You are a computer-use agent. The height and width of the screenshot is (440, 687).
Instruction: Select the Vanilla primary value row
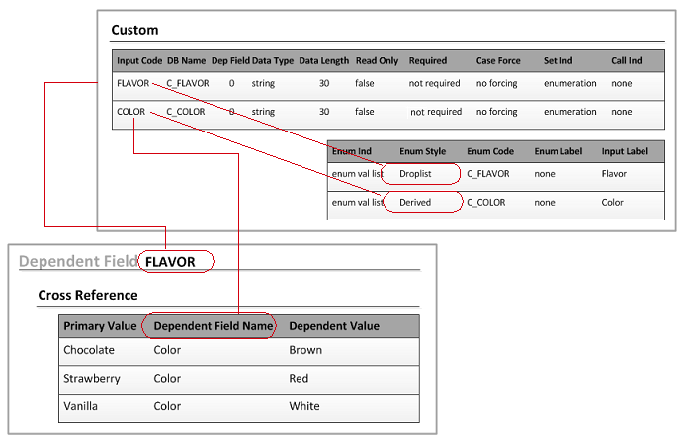[x=83, y=406]
